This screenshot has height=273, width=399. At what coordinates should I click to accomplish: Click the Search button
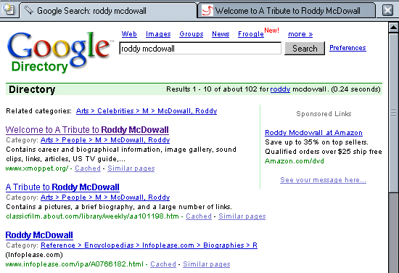click(305, 49)
